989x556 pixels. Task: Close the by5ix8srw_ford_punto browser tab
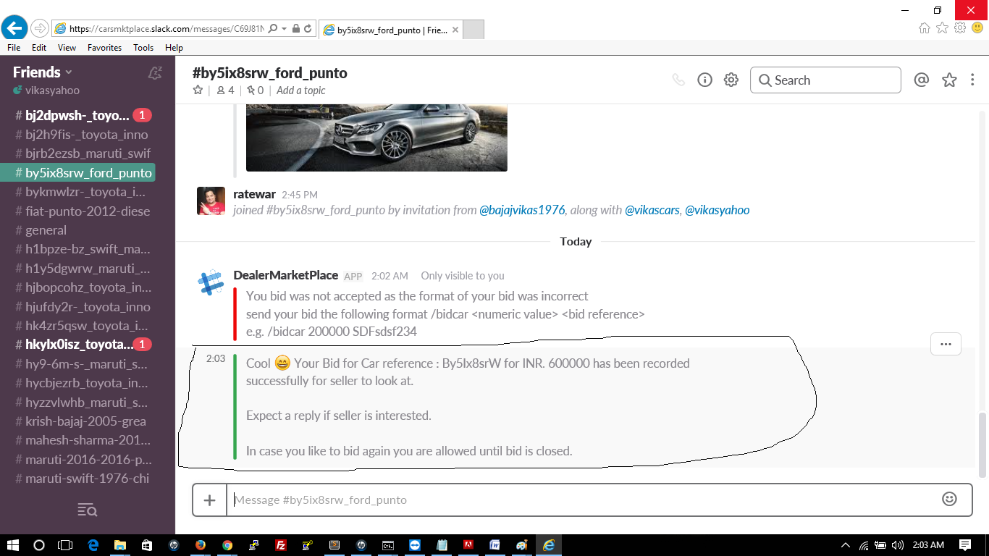coord(455,30)
